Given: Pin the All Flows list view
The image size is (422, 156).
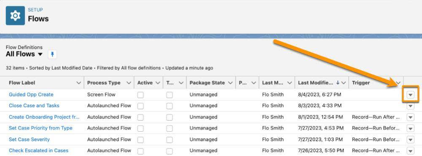Looking at the screenshot, I should [x=52, y=54].
